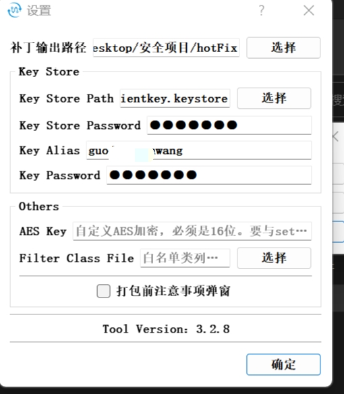
Task: Click the Key Store Path text field
Action: 175,98
